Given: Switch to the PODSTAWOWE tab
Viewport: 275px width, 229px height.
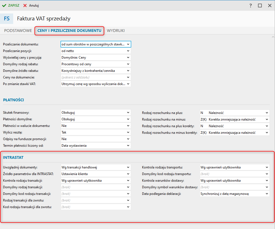Looking at the screenshot, I should pyautogui.click(x=18, y=31).
